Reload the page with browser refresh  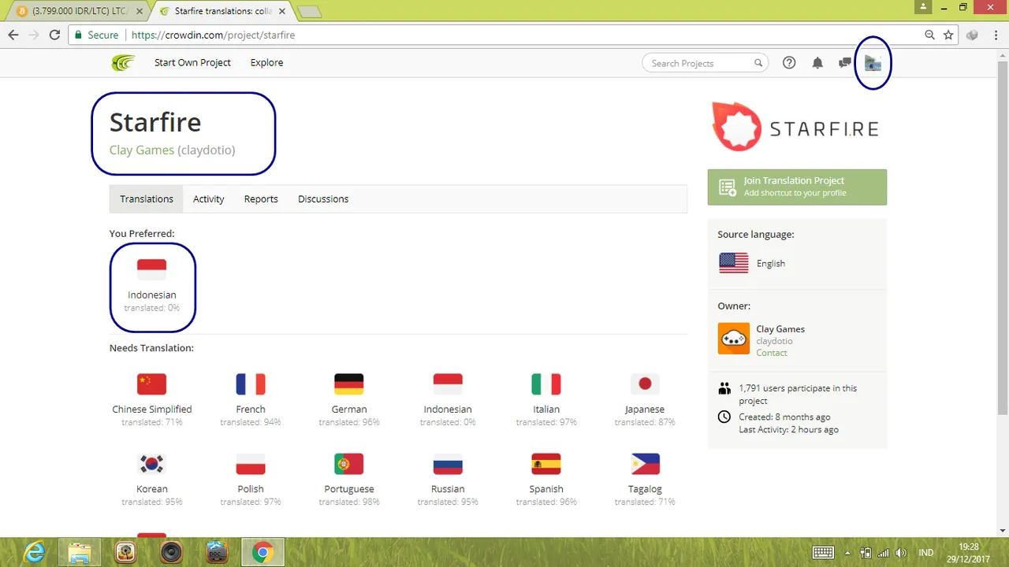pyautogui.click(x=54, y=35)
